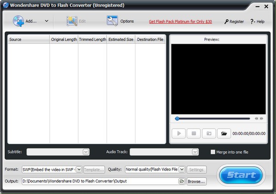The height and width of the screenshot is (194, 276).
Task: Close the converter window
Action: click(x=266, y=7)
